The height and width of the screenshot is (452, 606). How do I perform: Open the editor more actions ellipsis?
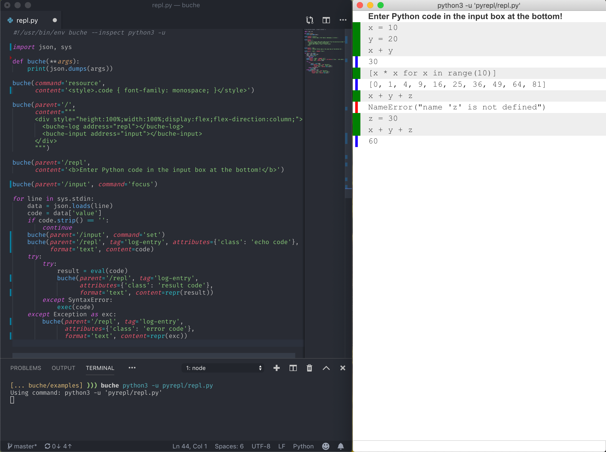[343, 20]
